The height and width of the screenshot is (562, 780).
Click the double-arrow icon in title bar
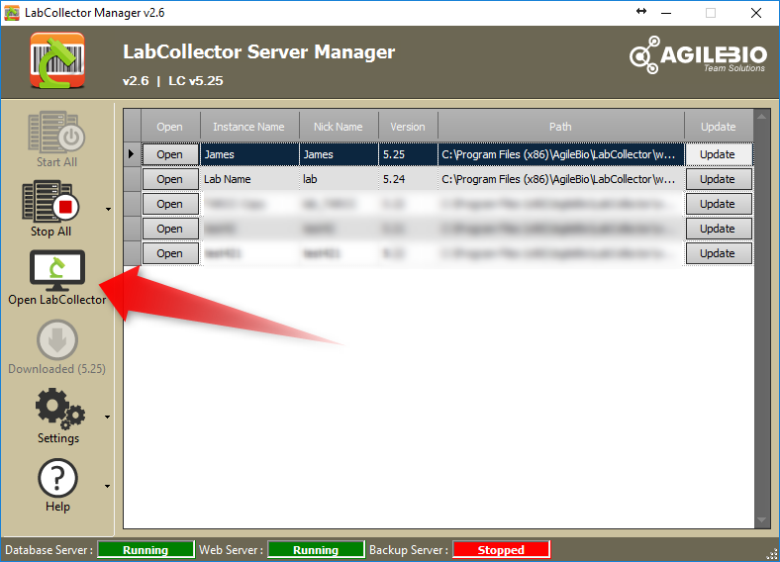coord(641,11)
